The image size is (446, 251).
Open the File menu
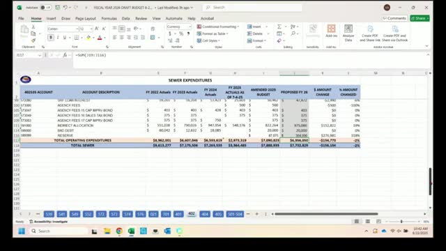21,19
